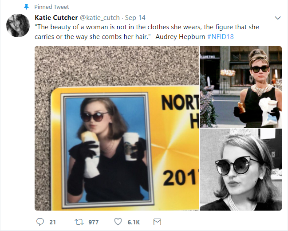Click the reply count of 21
The image size is (288, 231).
[x=52, y=222]
